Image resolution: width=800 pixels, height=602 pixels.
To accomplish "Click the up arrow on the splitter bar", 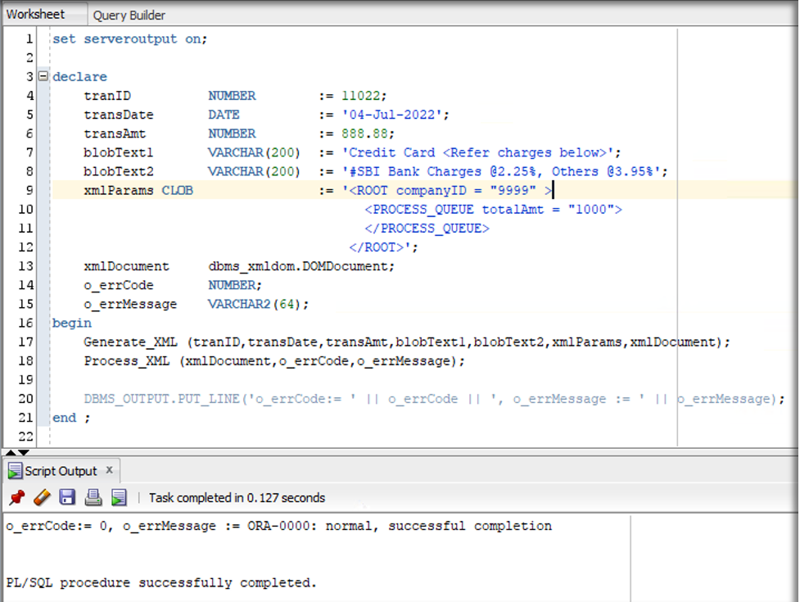I will pyautogui.click(x=11, y=452).
